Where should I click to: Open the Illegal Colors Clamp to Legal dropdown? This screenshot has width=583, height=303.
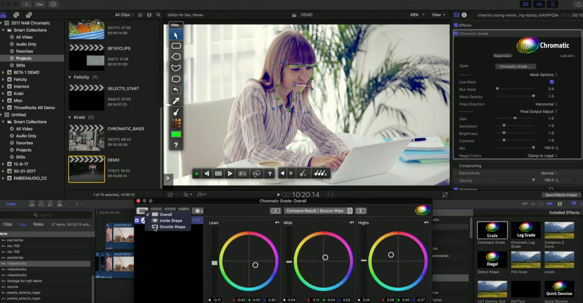[x=543, y=156]
